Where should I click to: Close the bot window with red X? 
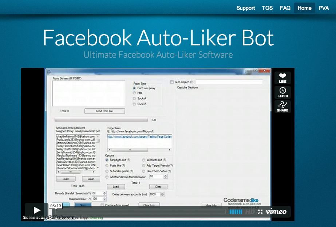(x=264, y=70)
